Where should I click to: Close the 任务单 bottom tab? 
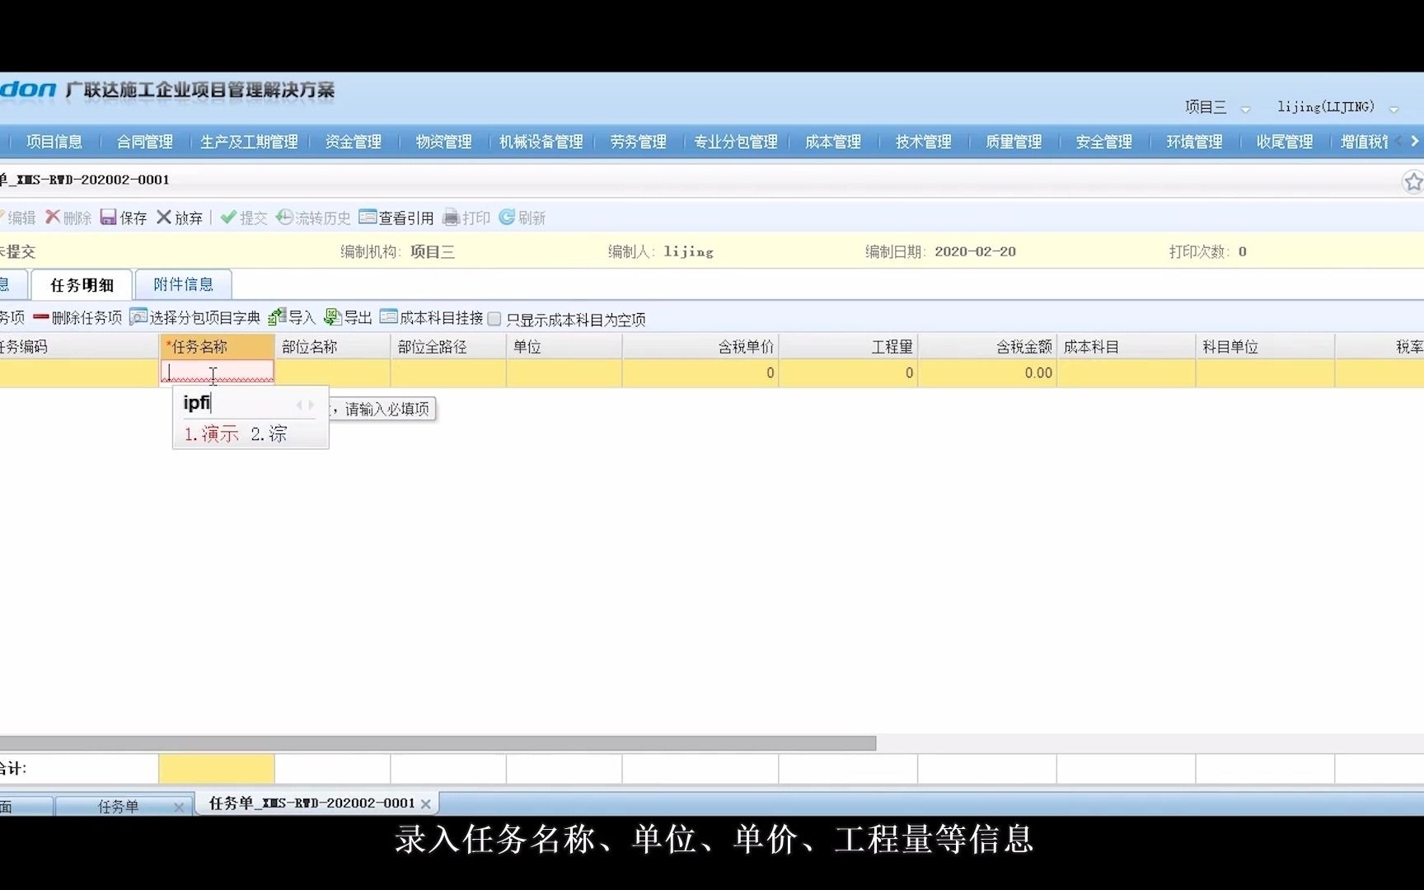click(x=179, y=808)
